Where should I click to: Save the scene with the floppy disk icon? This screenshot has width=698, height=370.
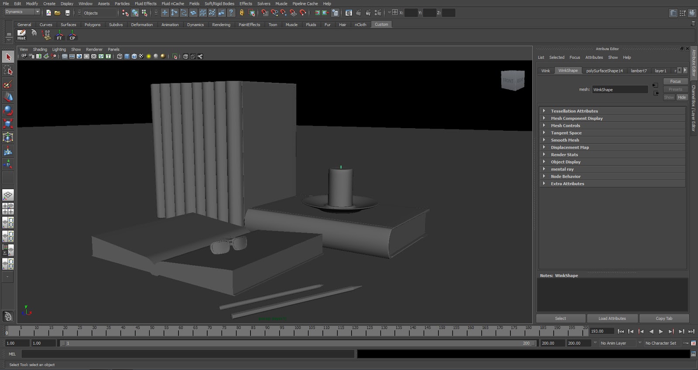[x=68, y=13]
